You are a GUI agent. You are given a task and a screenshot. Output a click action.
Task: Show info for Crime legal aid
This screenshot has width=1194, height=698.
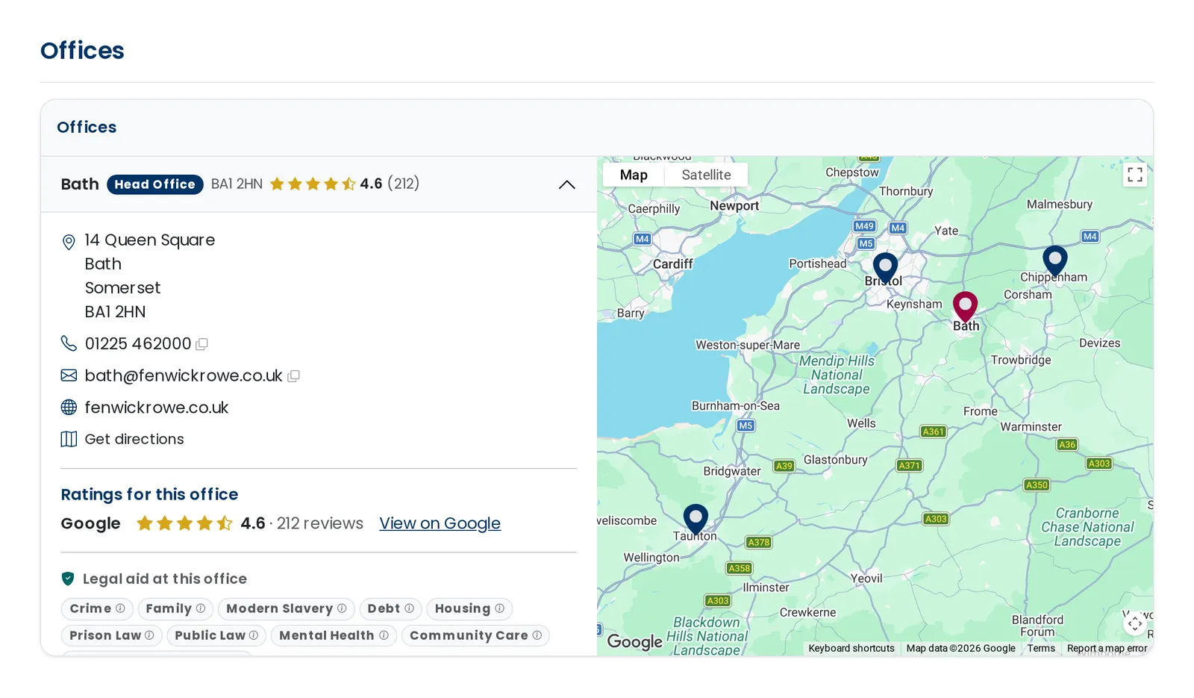tap(120, 608)
